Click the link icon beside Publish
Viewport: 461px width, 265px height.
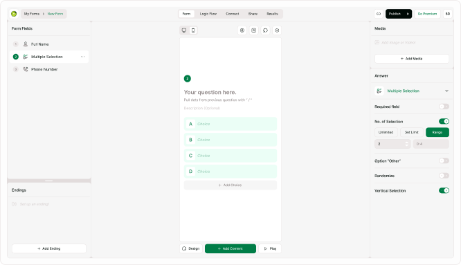coord(379,14)
